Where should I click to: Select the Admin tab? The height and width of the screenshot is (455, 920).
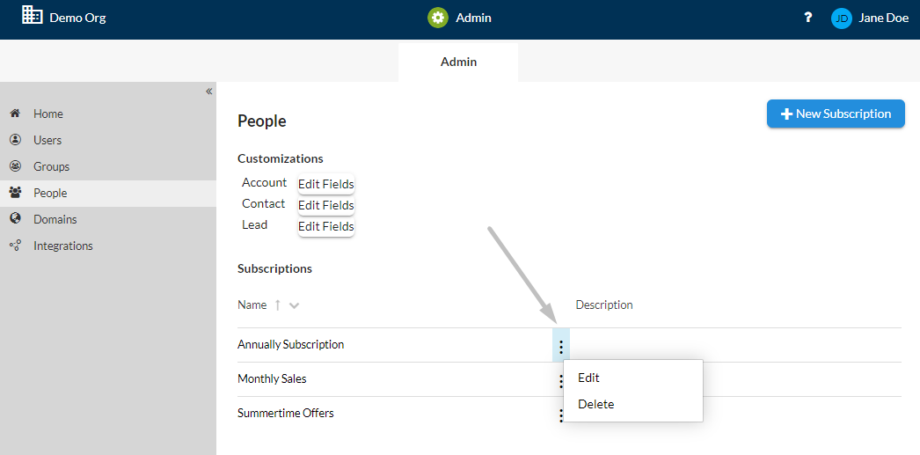click(458, 62)
